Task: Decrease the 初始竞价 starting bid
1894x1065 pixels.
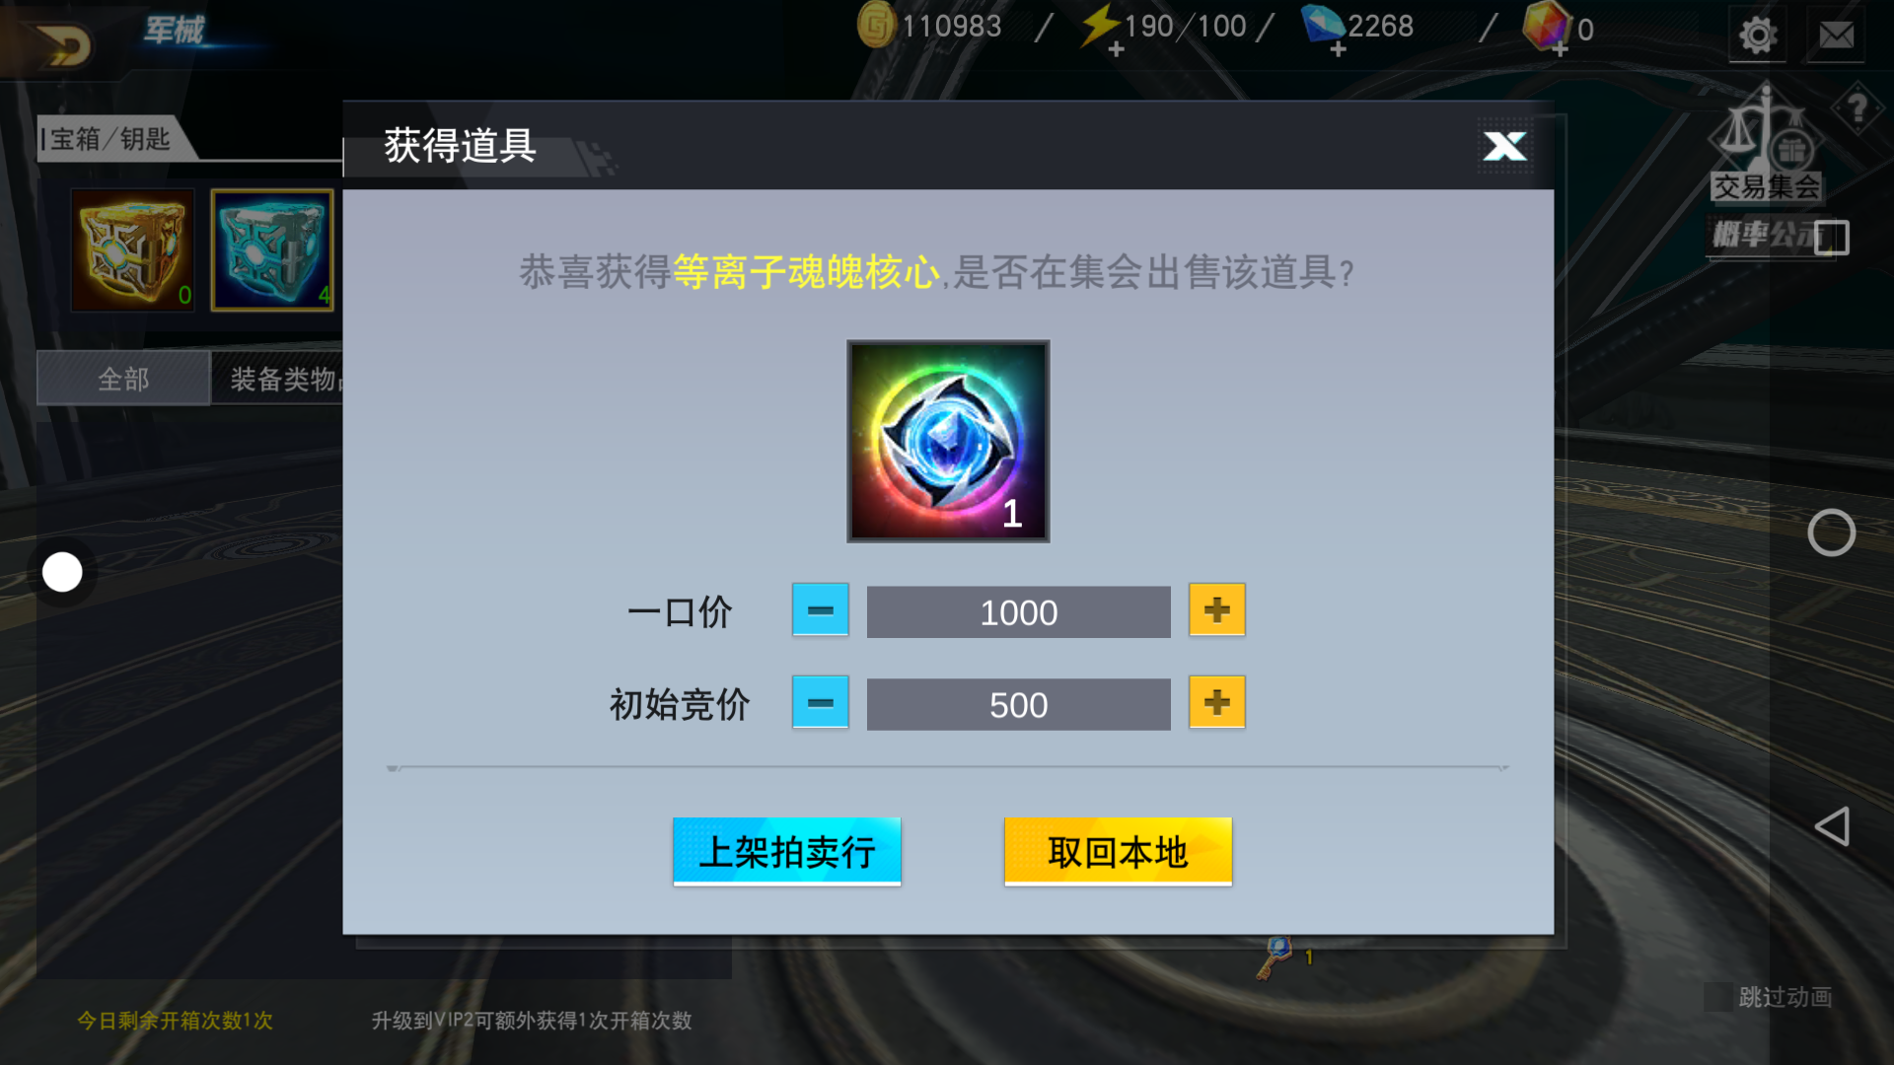Action: (820, 702)
